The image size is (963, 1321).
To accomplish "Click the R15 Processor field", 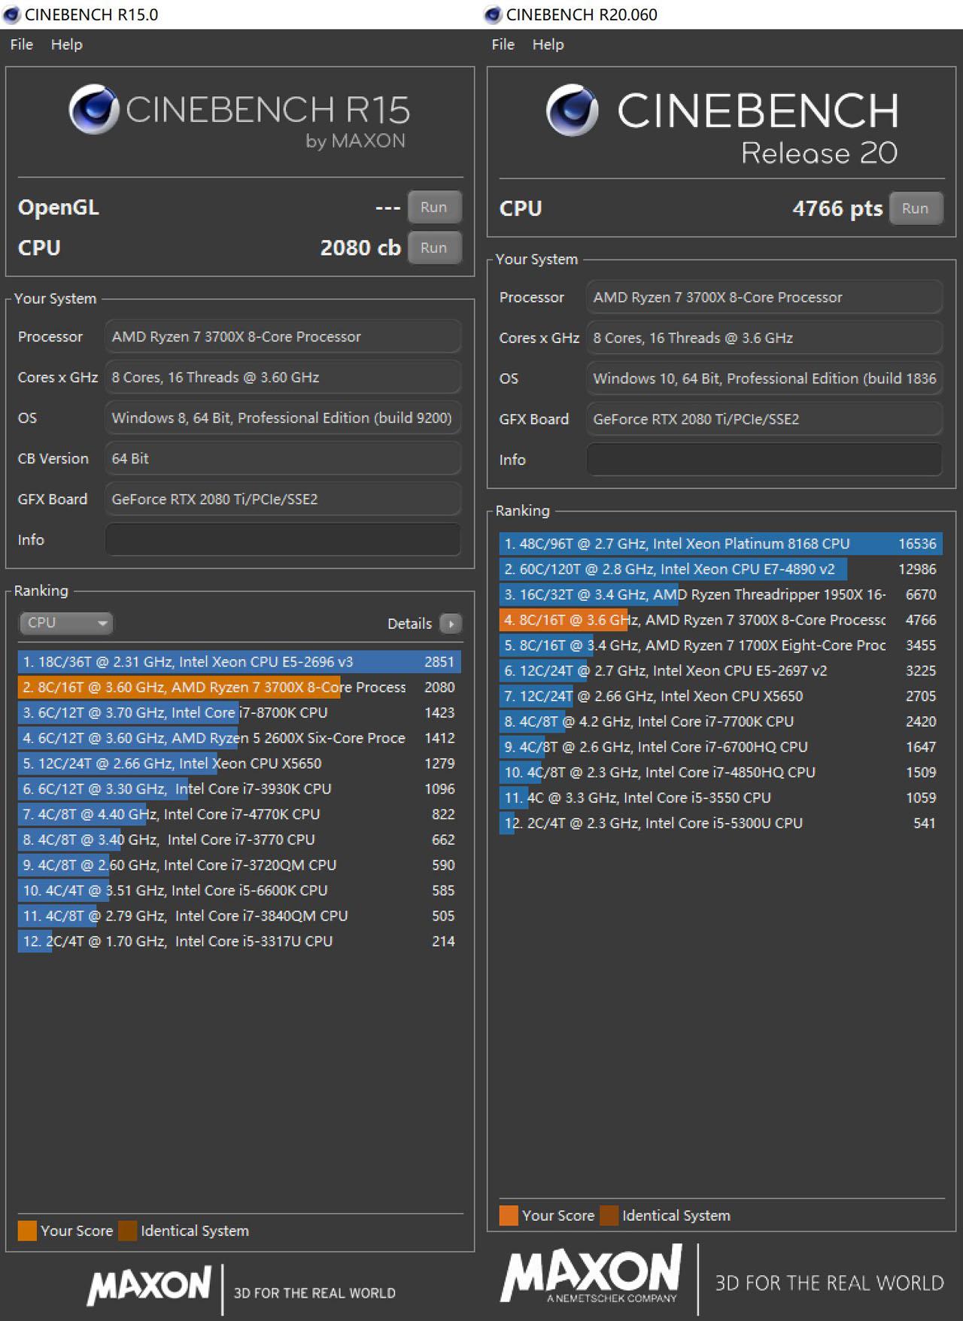I will [x=283, y=336].
